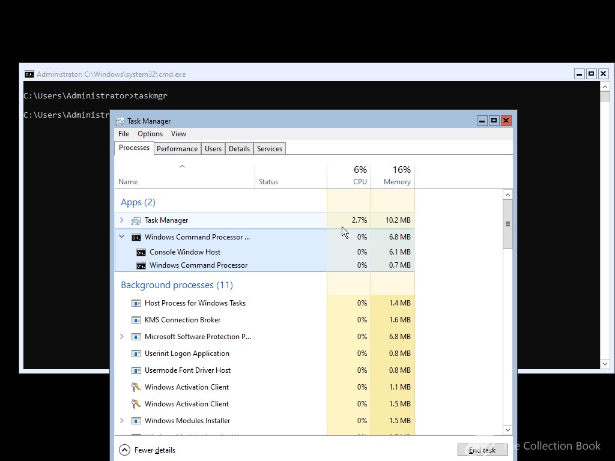Select the Windows Modules Installer process

click(x=265, y=421)
